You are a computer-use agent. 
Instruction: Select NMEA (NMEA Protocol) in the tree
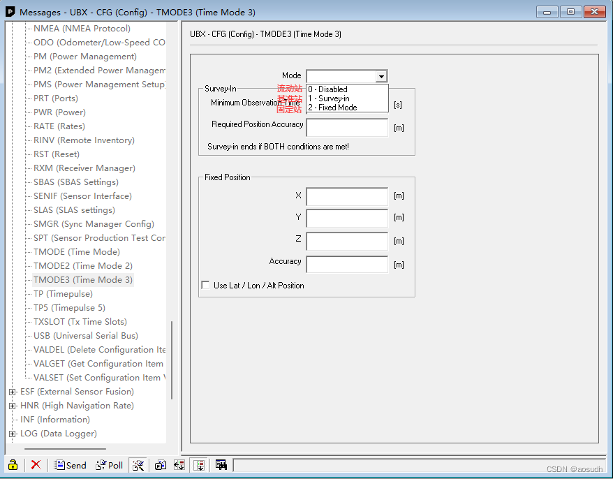point(82,29)
